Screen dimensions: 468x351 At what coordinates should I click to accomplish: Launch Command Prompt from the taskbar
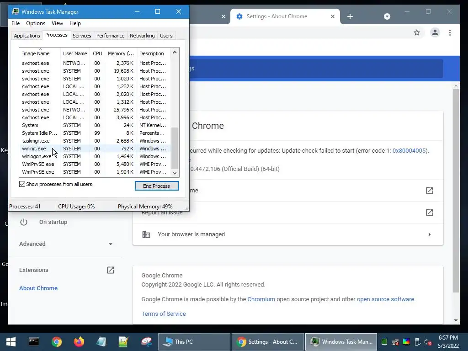[x=34, y=342]
